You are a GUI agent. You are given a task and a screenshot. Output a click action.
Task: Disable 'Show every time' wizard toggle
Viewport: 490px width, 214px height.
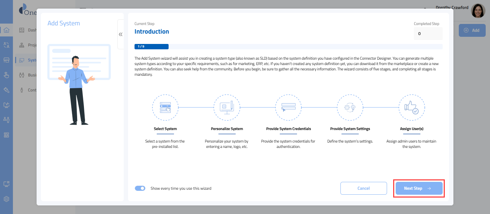coord(140,188)
